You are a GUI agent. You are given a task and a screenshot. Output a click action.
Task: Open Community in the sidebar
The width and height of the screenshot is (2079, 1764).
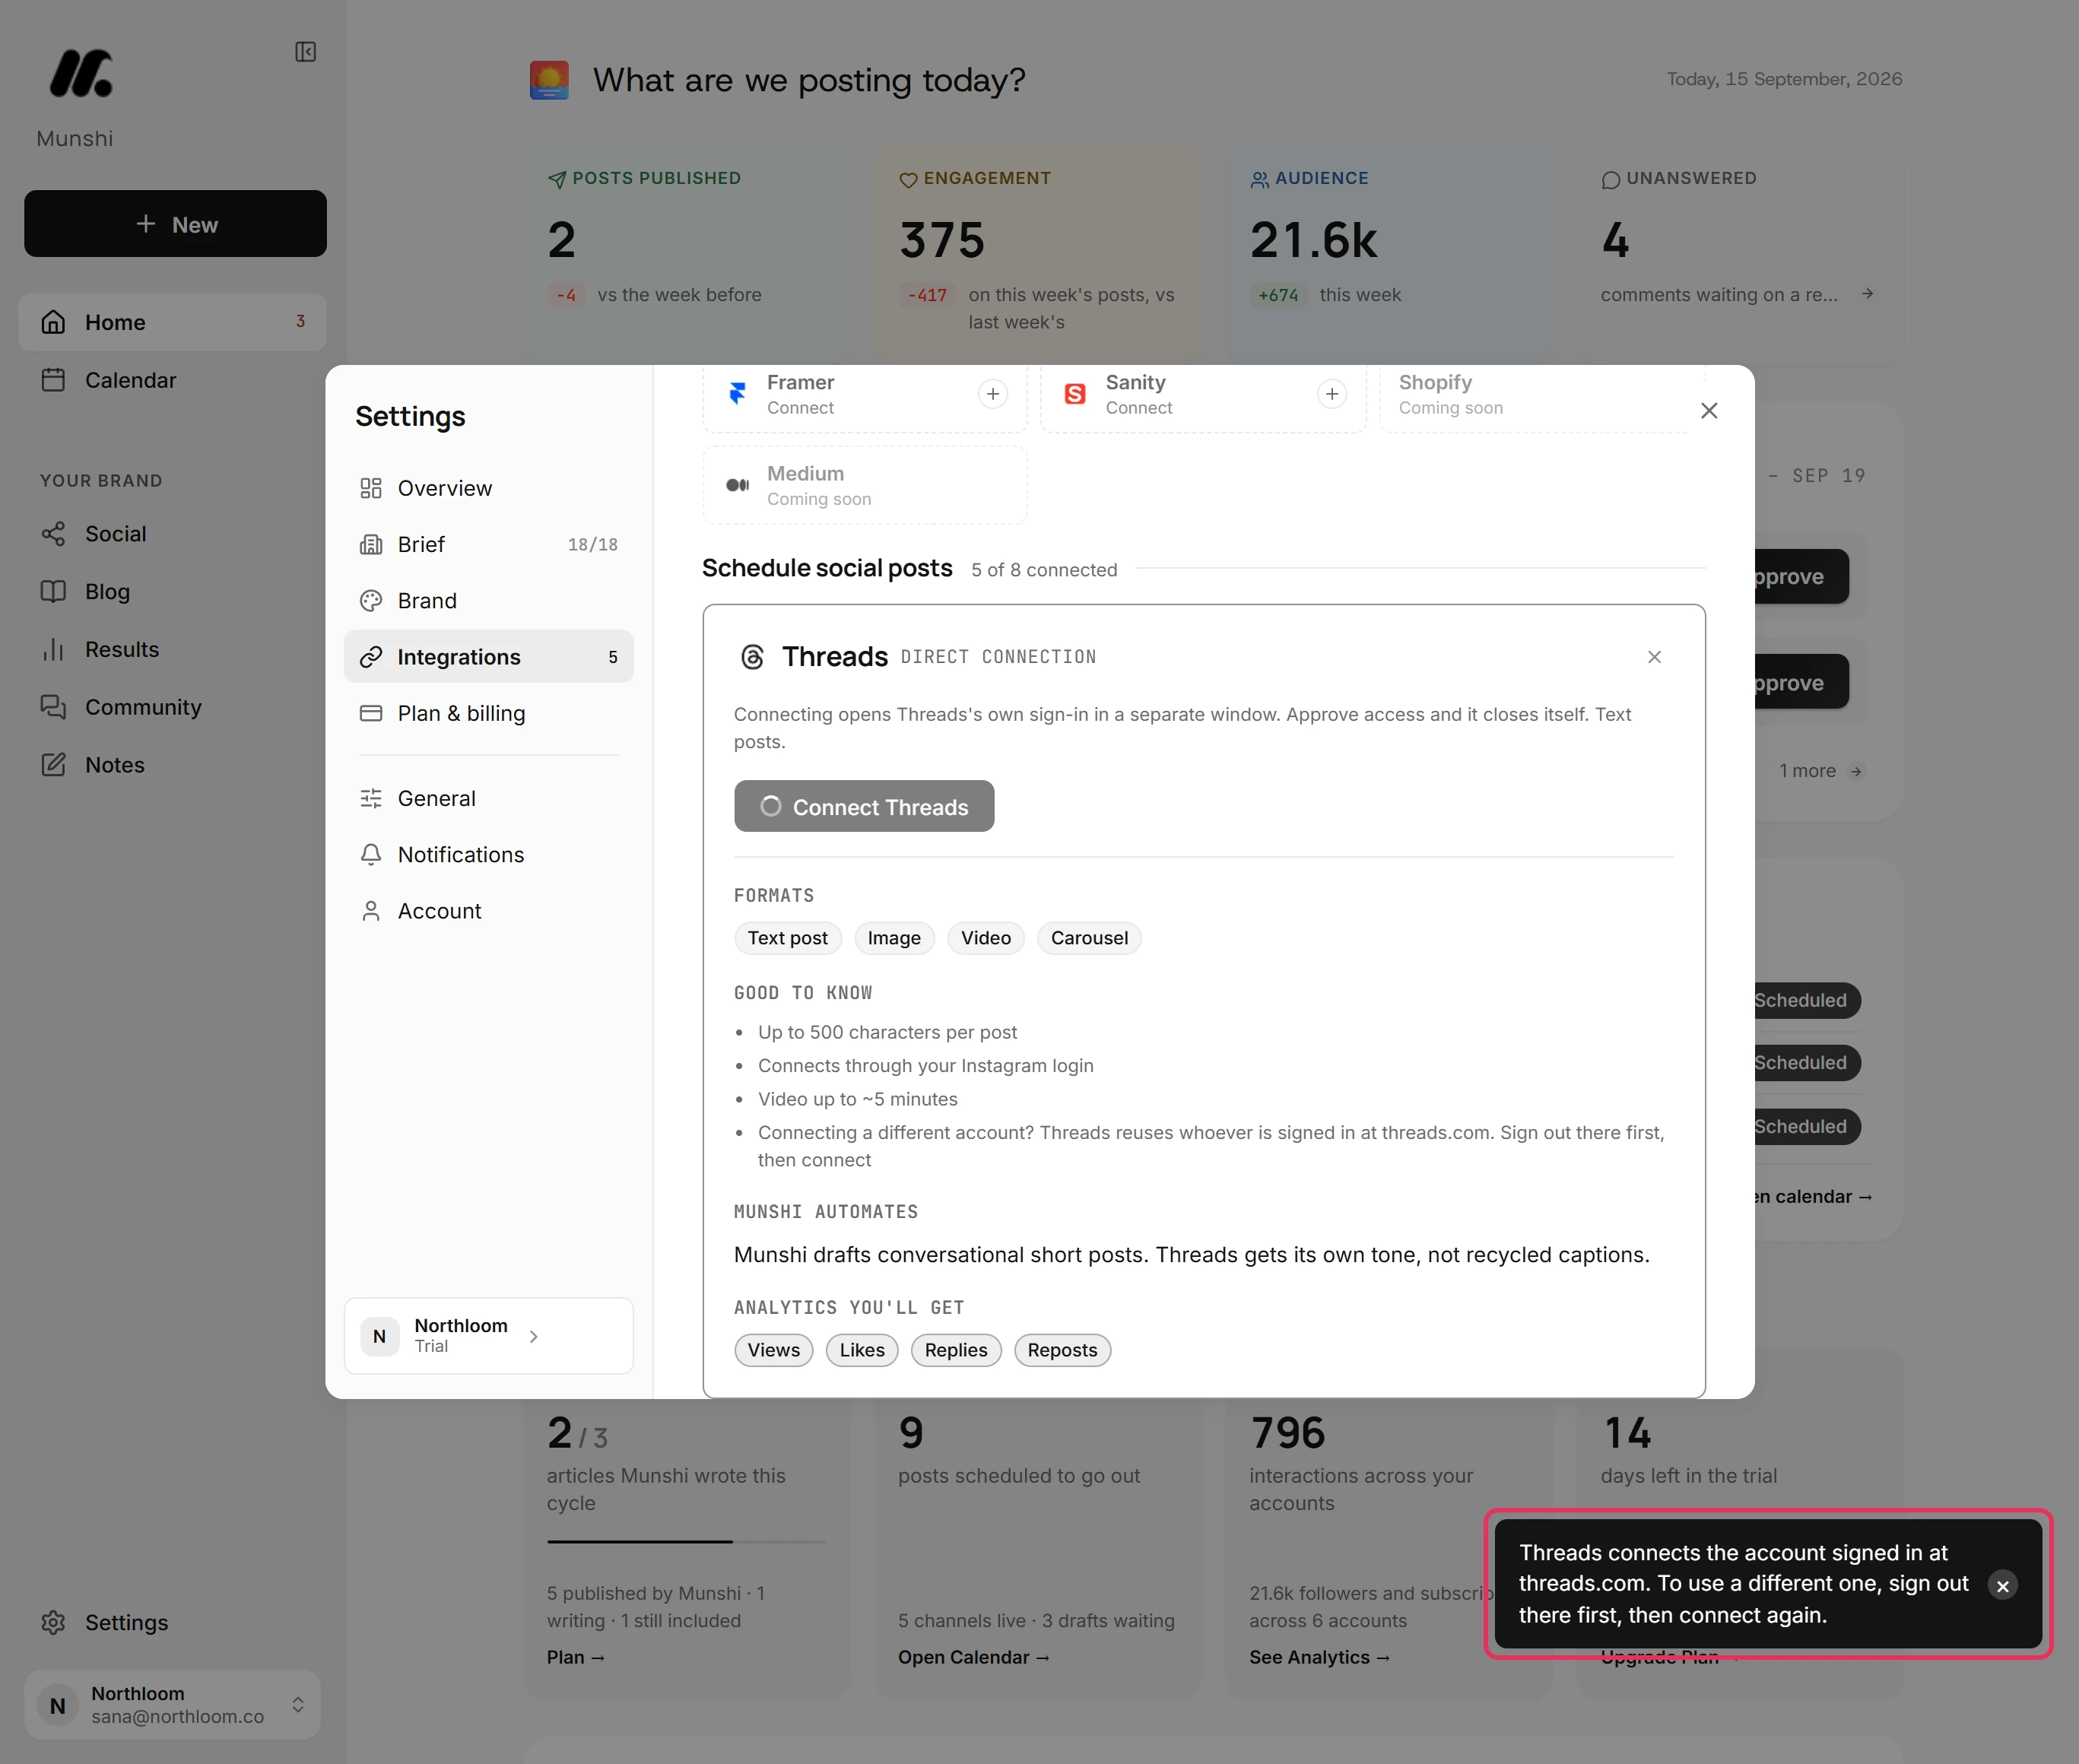tap(172, 707)
